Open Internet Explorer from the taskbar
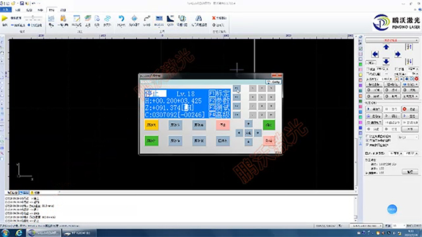 pyautogui.click(x=18, y=233)
